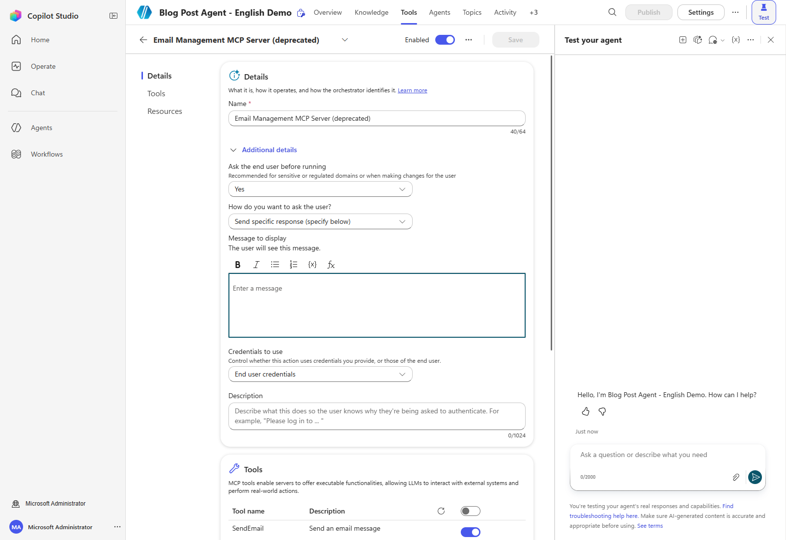Switch to the Knowledge tab
This screenshot has height=540, width=786.
(371, 12)
